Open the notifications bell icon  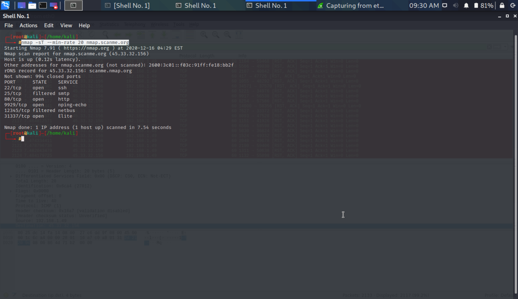[466, 6]
